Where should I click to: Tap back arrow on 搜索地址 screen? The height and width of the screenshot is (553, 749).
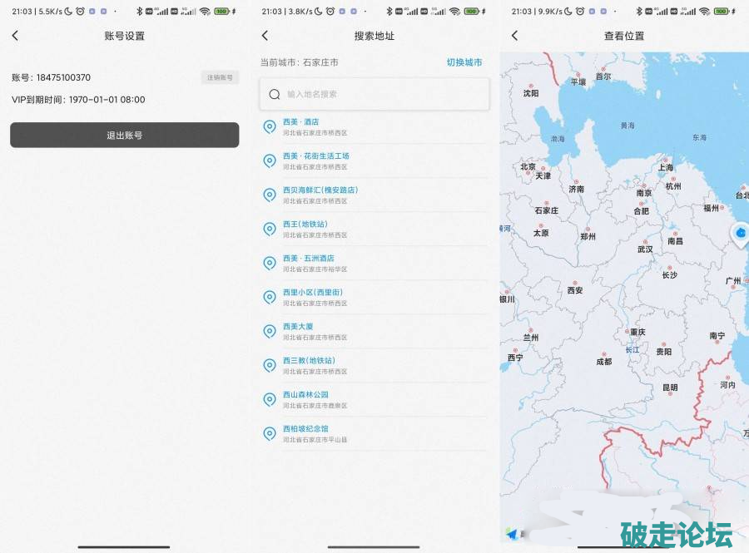[x=265, y=36]
